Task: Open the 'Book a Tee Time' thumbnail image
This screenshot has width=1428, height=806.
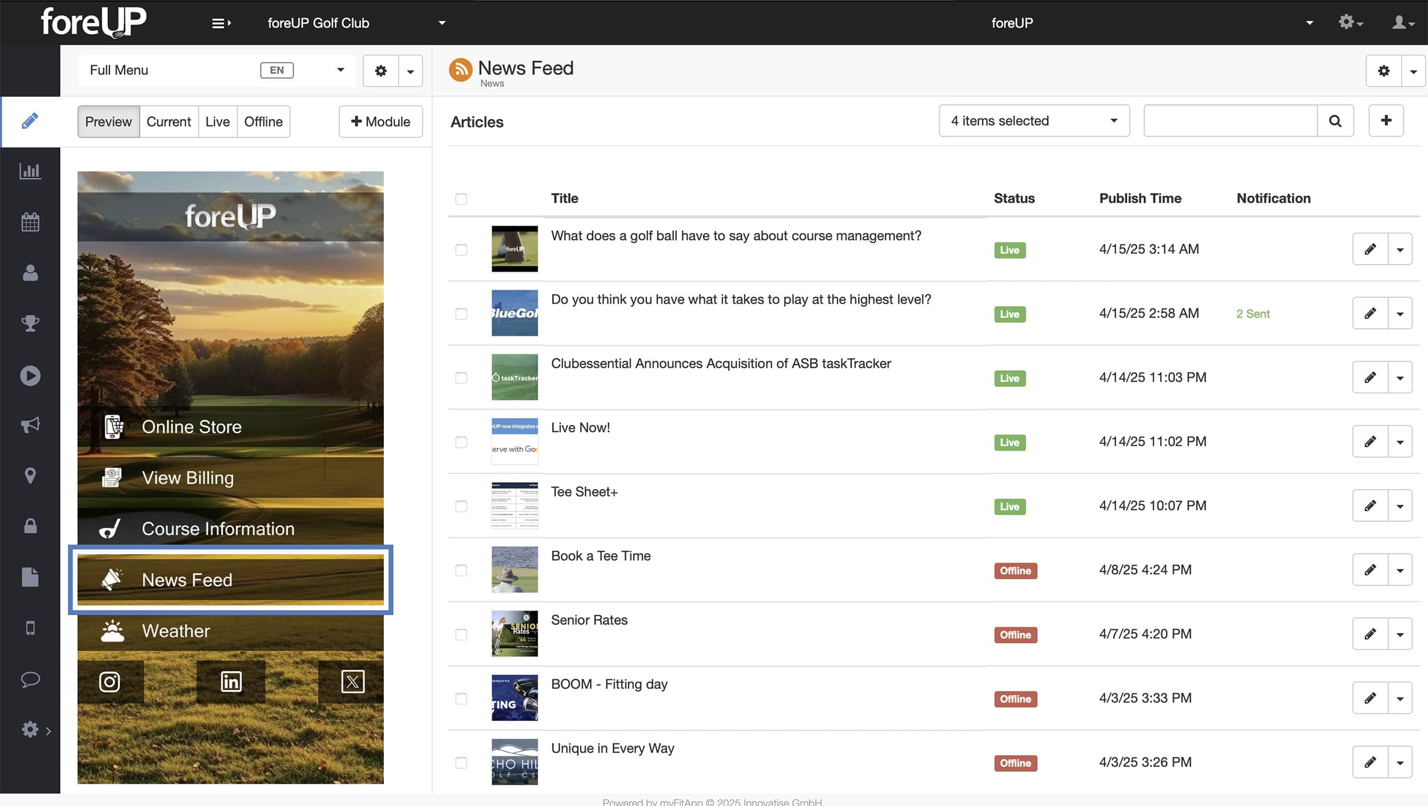Action: coord(515,570)
